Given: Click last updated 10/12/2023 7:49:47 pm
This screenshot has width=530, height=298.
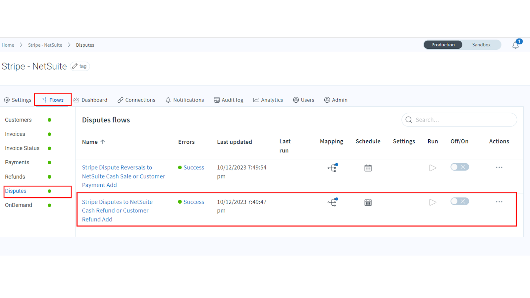Looking at the screenshot, I should click(x=242, y=206).
